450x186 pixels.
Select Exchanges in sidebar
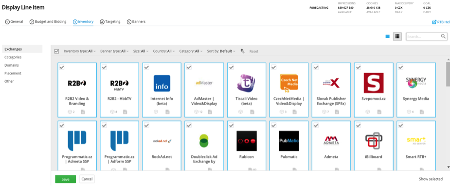pyautogui.click(x=22, y=49)
